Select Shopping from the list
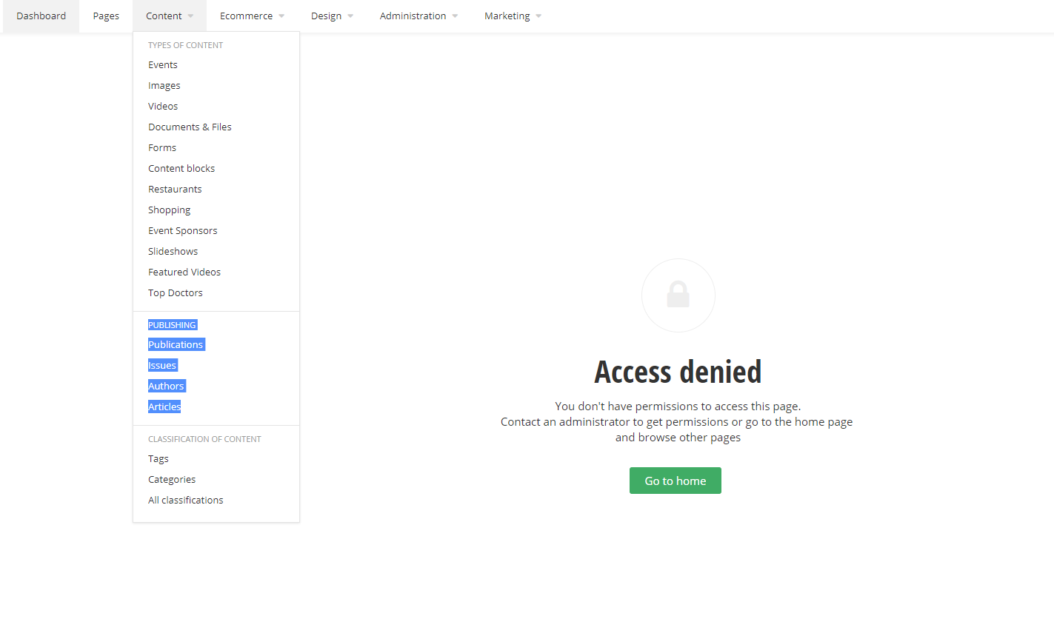Viewport: 1054px width, 639px height. pos(169,210)
